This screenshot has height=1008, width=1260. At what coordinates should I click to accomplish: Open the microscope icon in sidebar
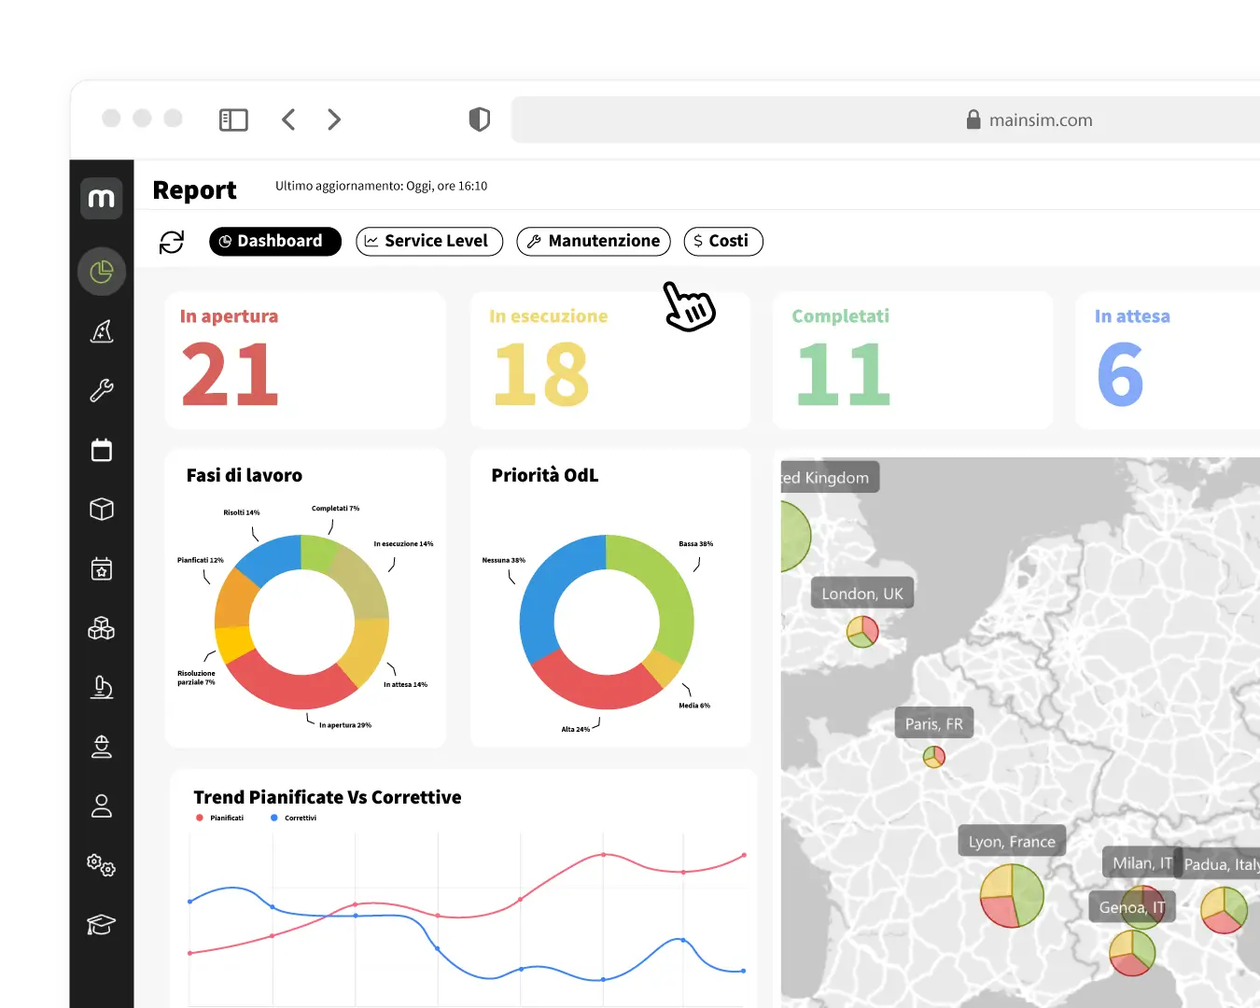tap(101, 688)
